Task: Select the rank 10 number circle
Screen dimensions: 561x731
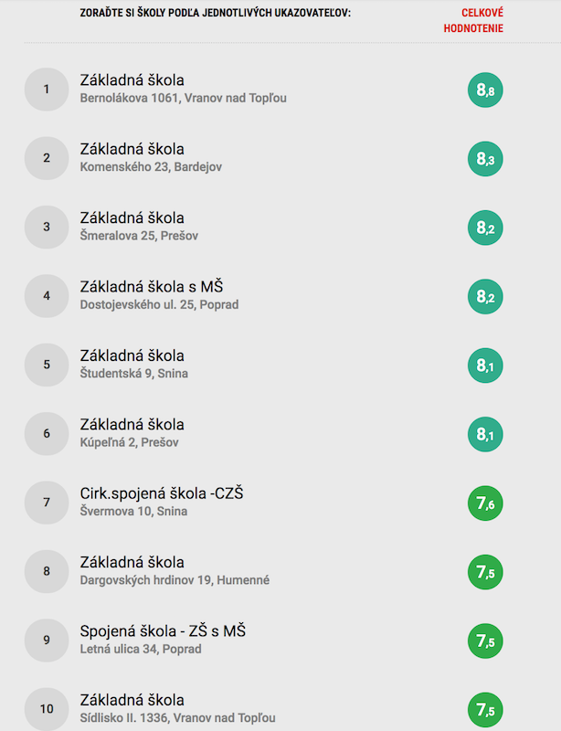Action: [x=47, y=709]
